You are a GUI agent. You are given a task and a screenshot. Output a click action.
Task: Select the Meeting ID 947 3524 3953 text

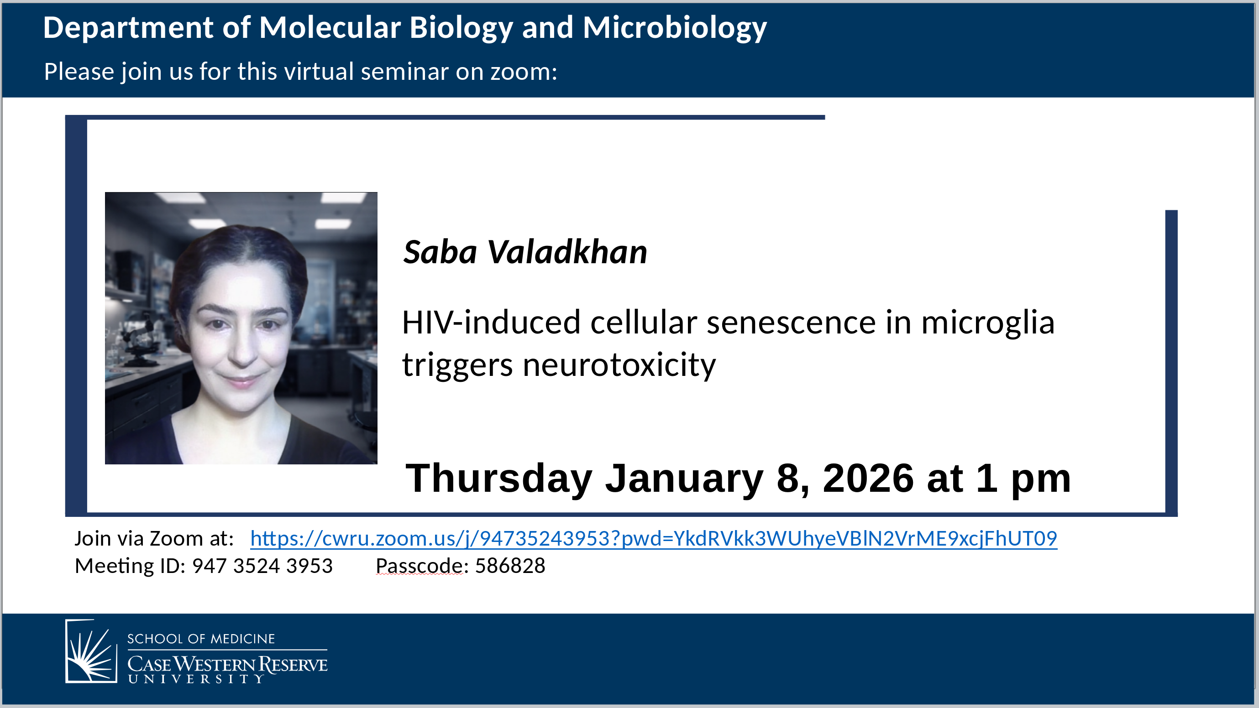[203, 566]
